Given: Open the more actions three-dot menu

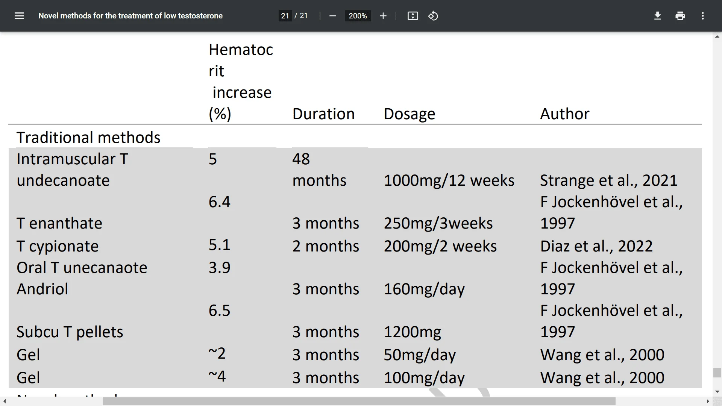Looking at the screenshot, I should (x=703, y=16).
